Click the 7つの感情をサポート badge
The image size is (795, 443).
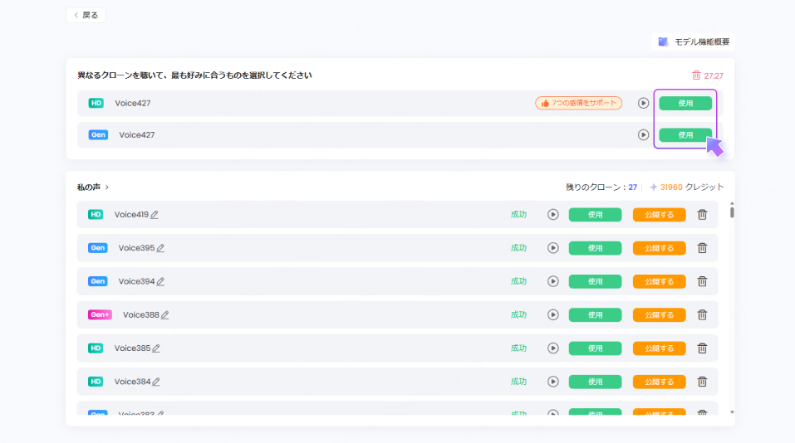[578, 103]
